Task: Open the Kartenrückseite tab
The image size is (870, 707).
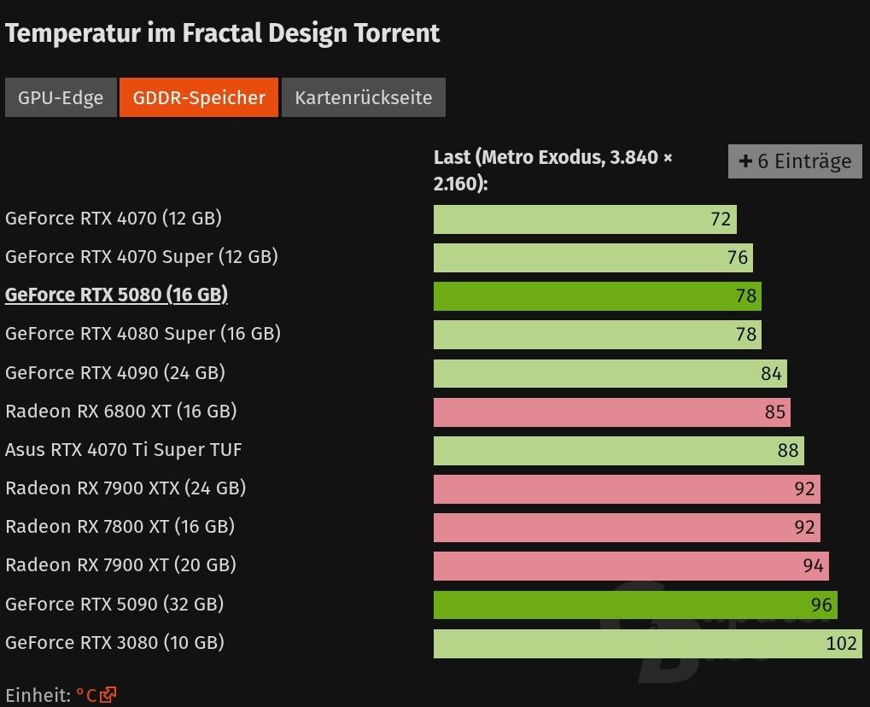Action: (x=364, y=97)
